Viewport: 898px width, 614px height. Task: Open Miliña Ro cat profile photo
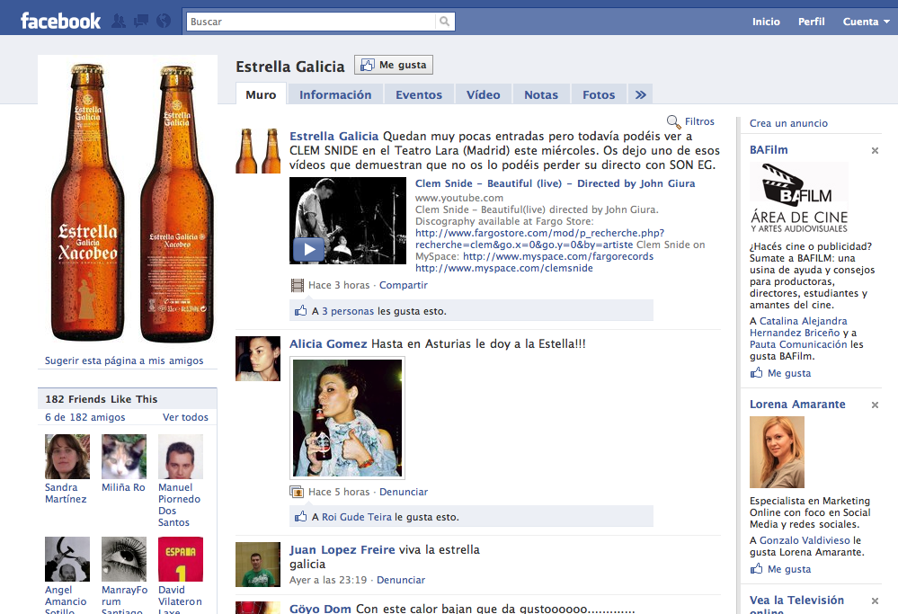click(124, 457)
